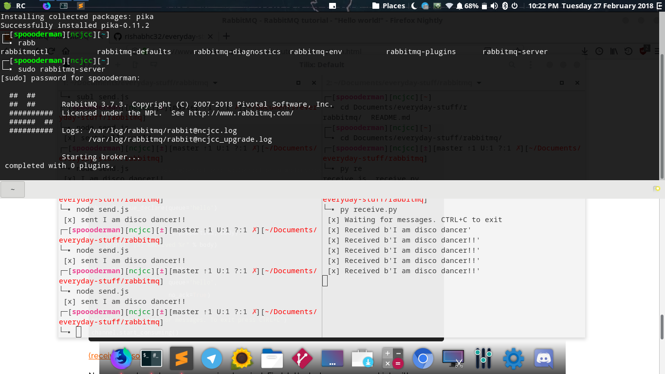Viewport: 665px width, 374px height.
Task: Select the "~" terminal tab
Action: (x=13, y=189)
